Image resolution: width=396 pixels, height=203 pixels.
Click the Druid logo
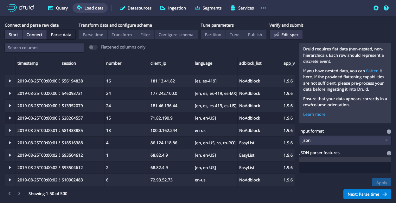tap(20, 8)
